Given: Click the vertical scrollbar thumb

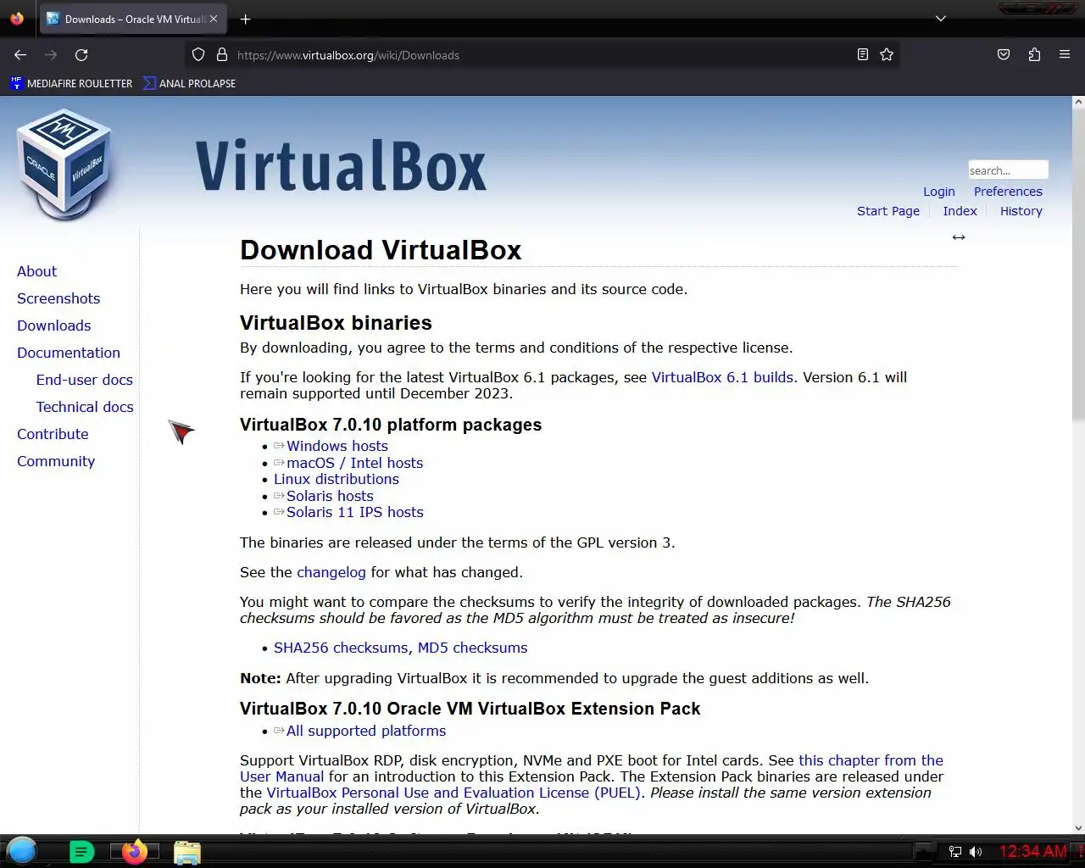Looking at the screenshot, I should coord(1078,263).
